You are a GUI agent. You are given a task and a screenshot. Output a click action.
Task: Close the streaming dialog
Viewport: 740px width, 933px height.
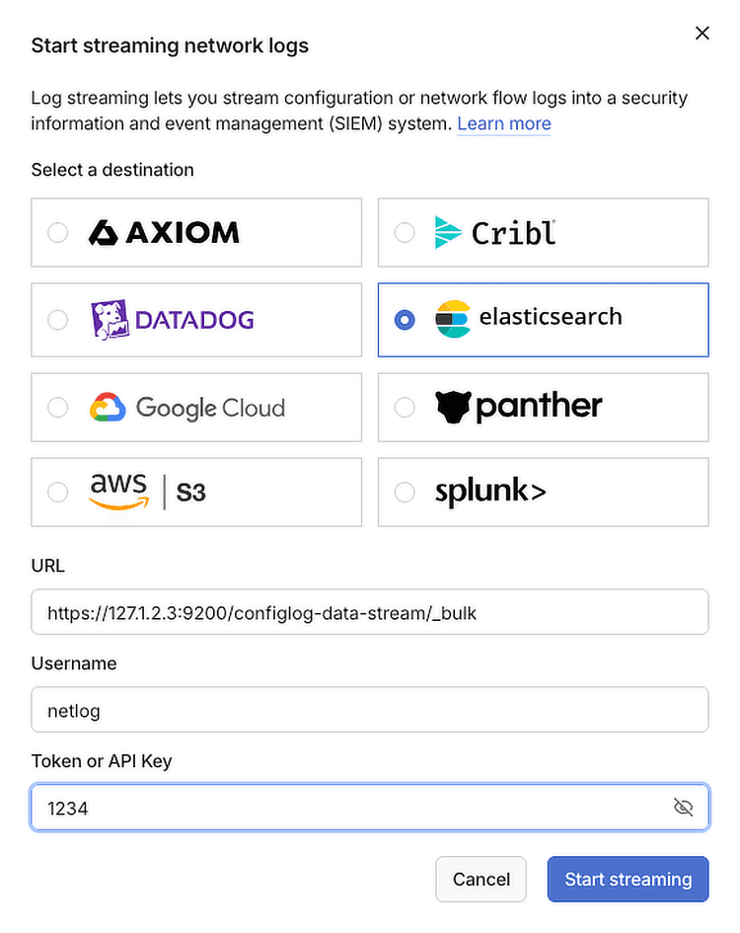[703, 33]
